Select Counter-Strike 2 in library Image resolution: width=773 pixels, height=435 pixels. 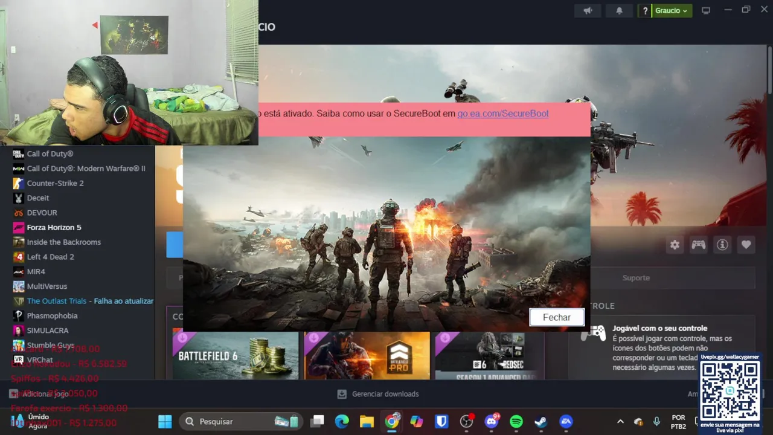[x=55, y=183]
